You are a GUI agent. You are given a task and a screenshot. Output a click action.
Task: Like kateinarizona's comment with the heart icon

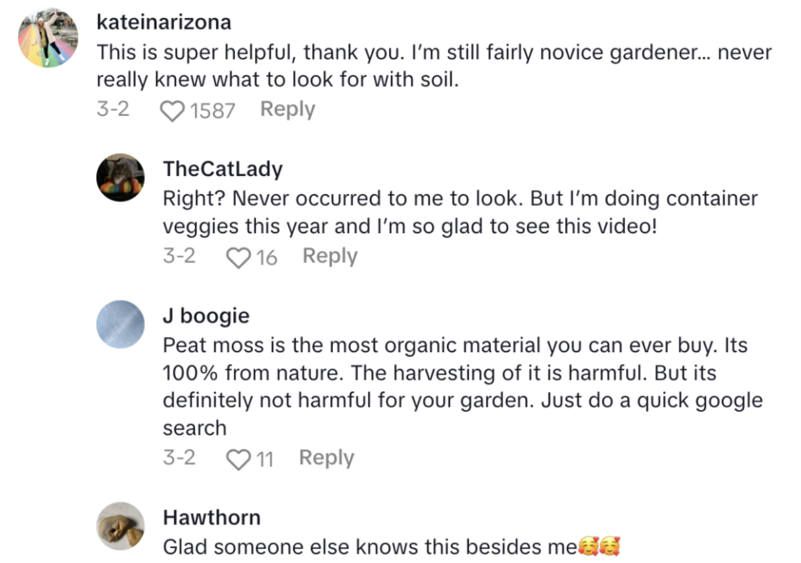pos(171,110)
